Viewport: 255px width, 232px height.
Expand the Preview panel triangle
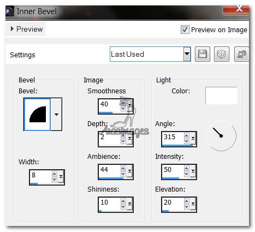coord(12,29)
